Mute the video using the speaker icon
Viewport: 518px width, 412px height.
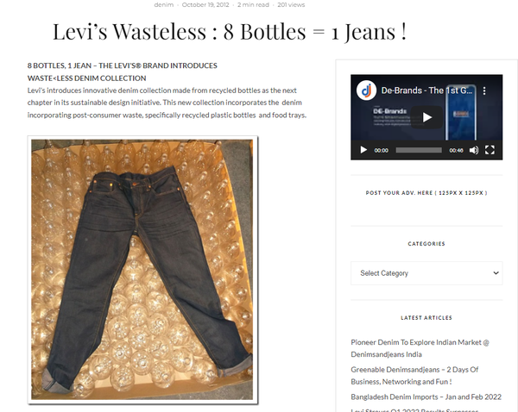(x=474, y=150)
